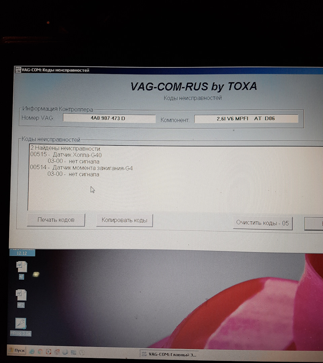Viewport: 323px width, 363px height.
Task: Open the 4f2 Word document on desktop
Action: pos(21,299)
